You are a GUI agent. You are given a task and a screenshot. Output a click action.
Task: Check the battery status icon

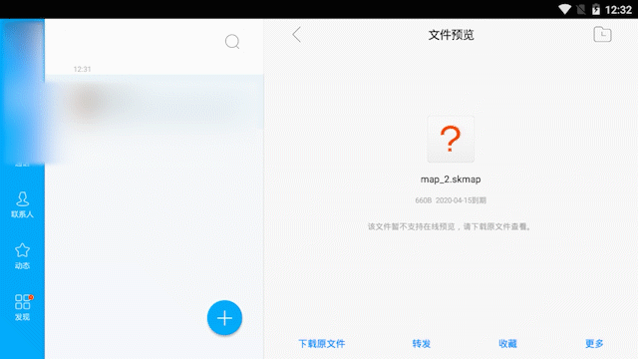pyautogui.click(x=596, y=9)
